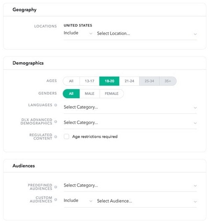The image size is (210, 223).
Task: Click the Regulated Content info icon
Action: point(56,137)
